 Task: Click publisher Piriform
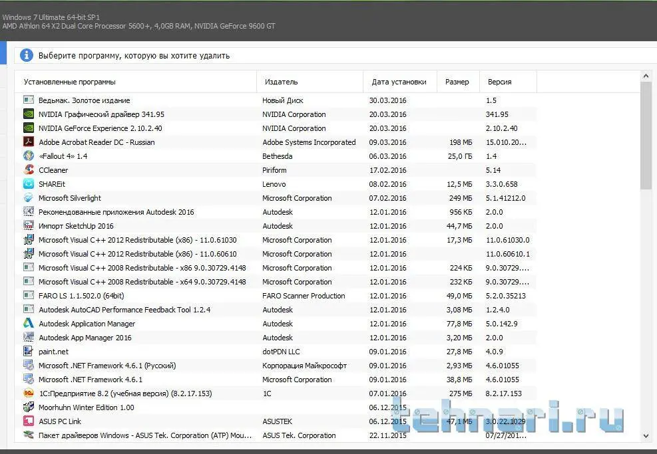(274, 170)
